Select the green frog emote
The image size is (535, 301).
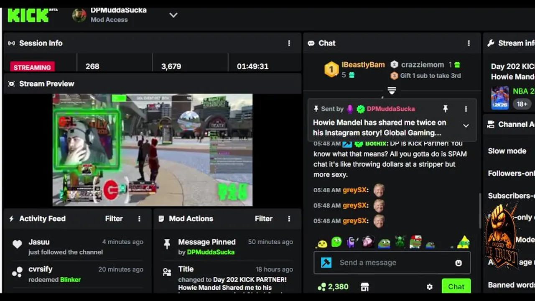[384, 243]
